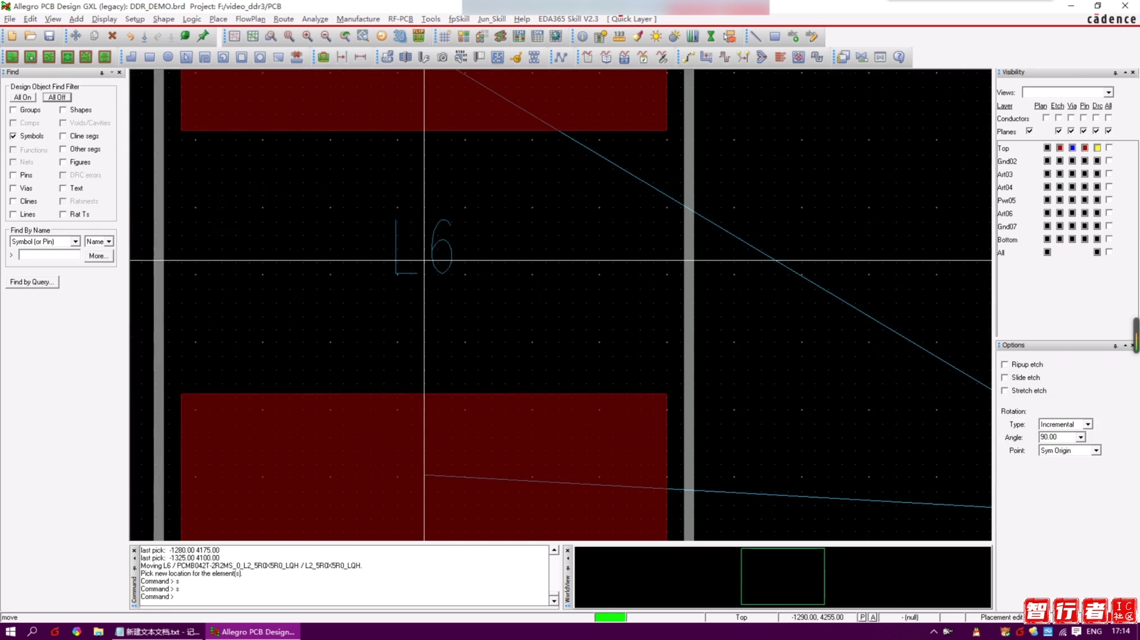Click the green hourglass icon
Screen dimensions: 1140x640
710,36
